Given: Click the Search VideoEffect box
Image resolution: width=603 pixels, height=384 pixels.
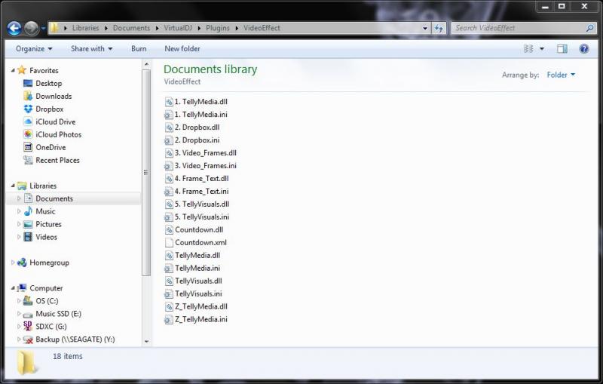Looking at the screenshot, I should (x=524, y=28).
